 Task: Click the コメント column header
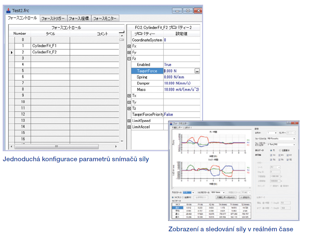point(102,34)
